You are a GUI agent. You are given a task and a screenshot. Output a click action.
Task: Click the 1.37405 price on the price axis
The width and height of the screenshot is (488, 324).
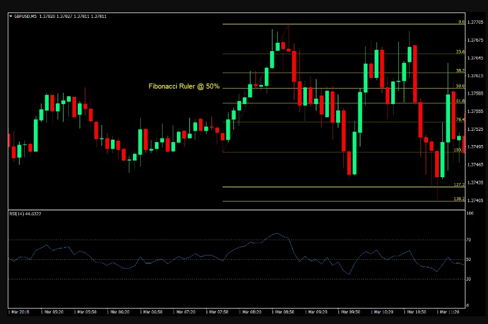coord(474,200)
